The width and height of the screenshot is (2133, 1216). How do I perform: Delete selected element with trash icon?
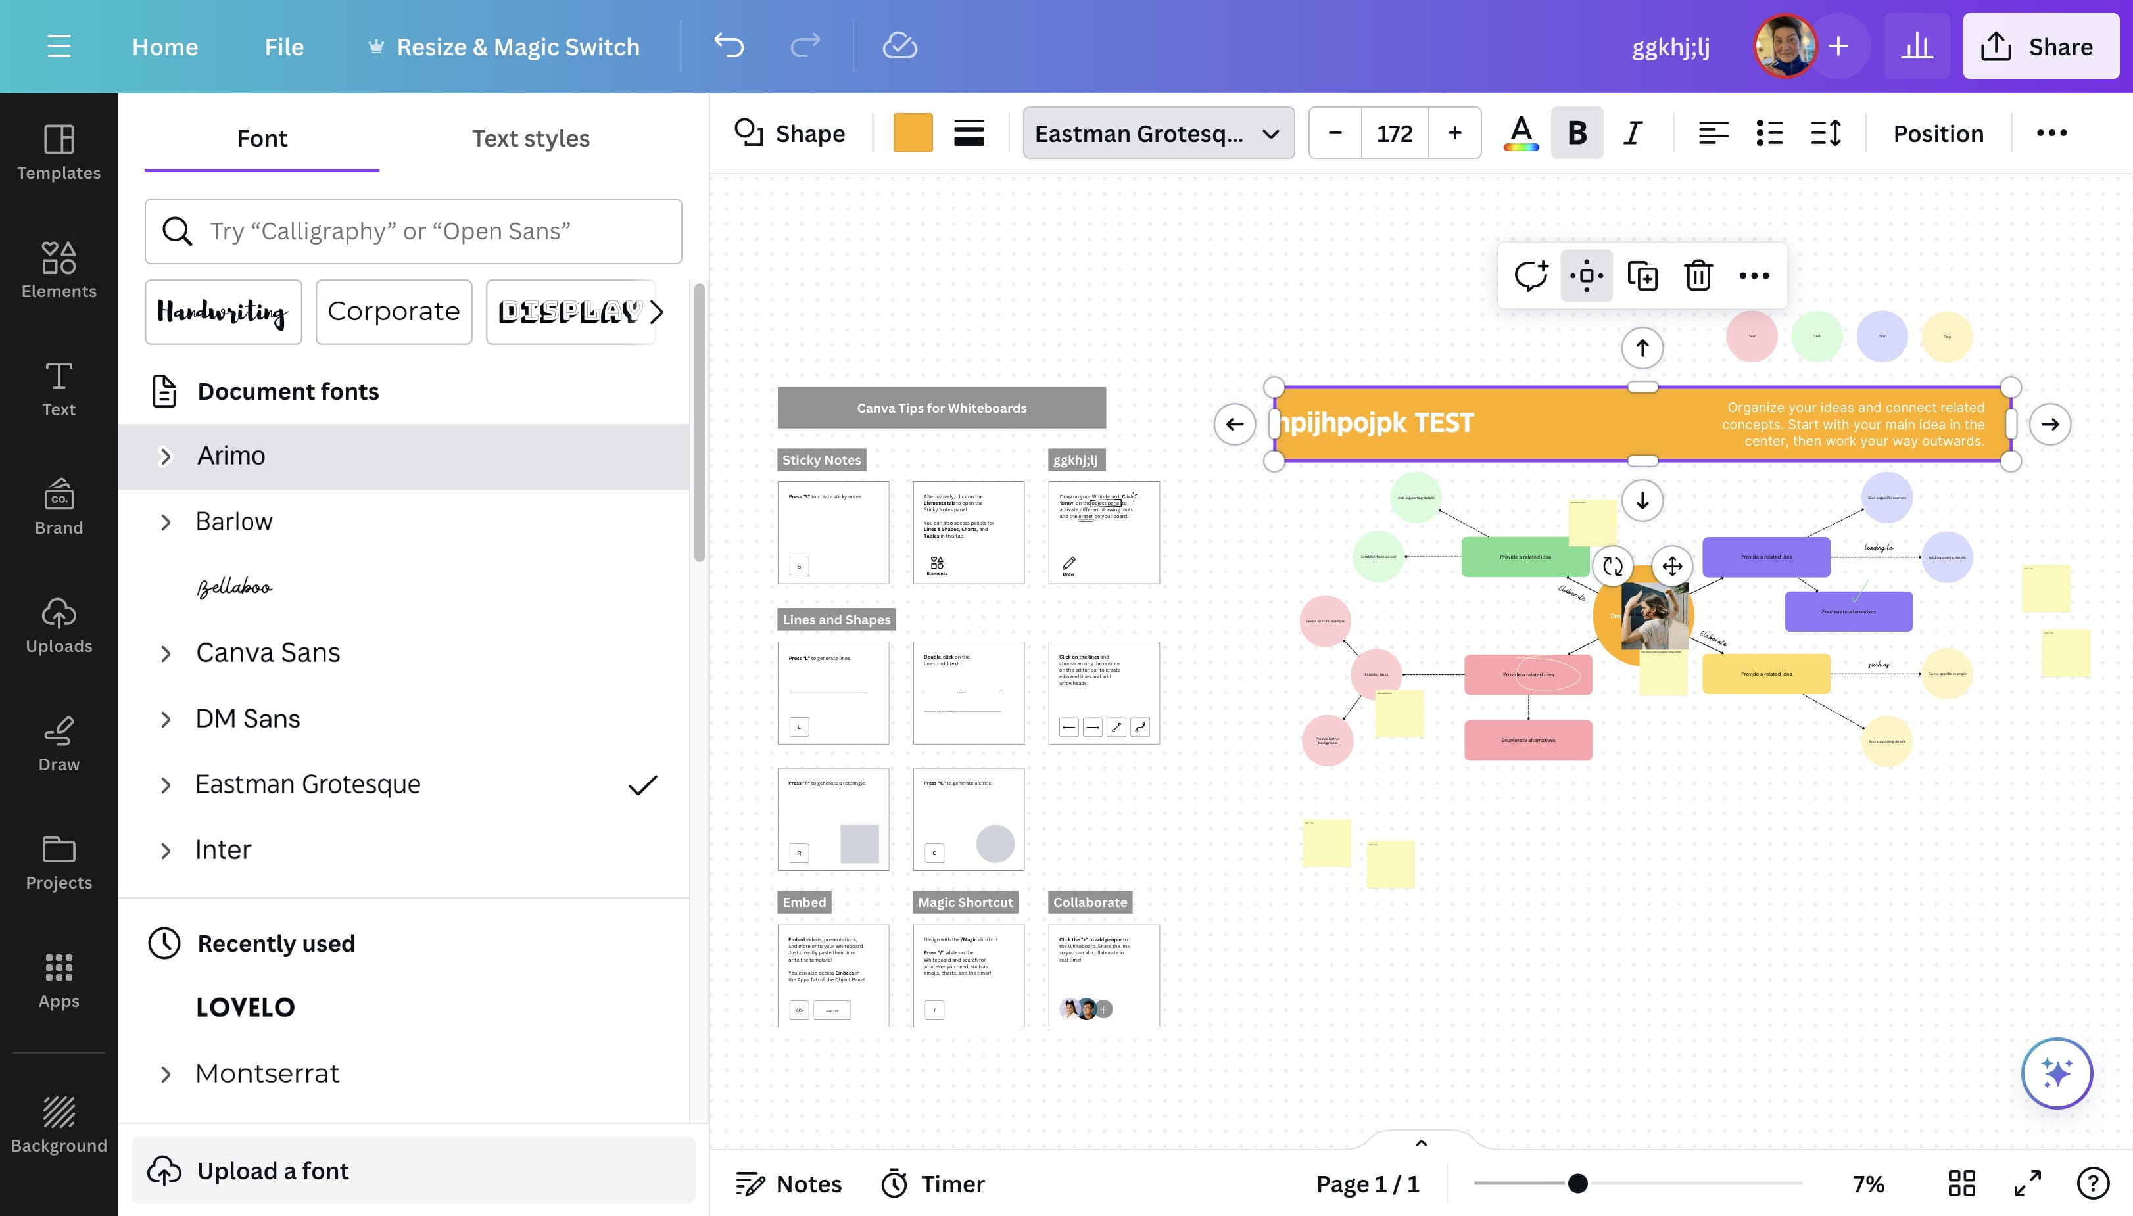pyautogui.click(x=1698, y=275)
